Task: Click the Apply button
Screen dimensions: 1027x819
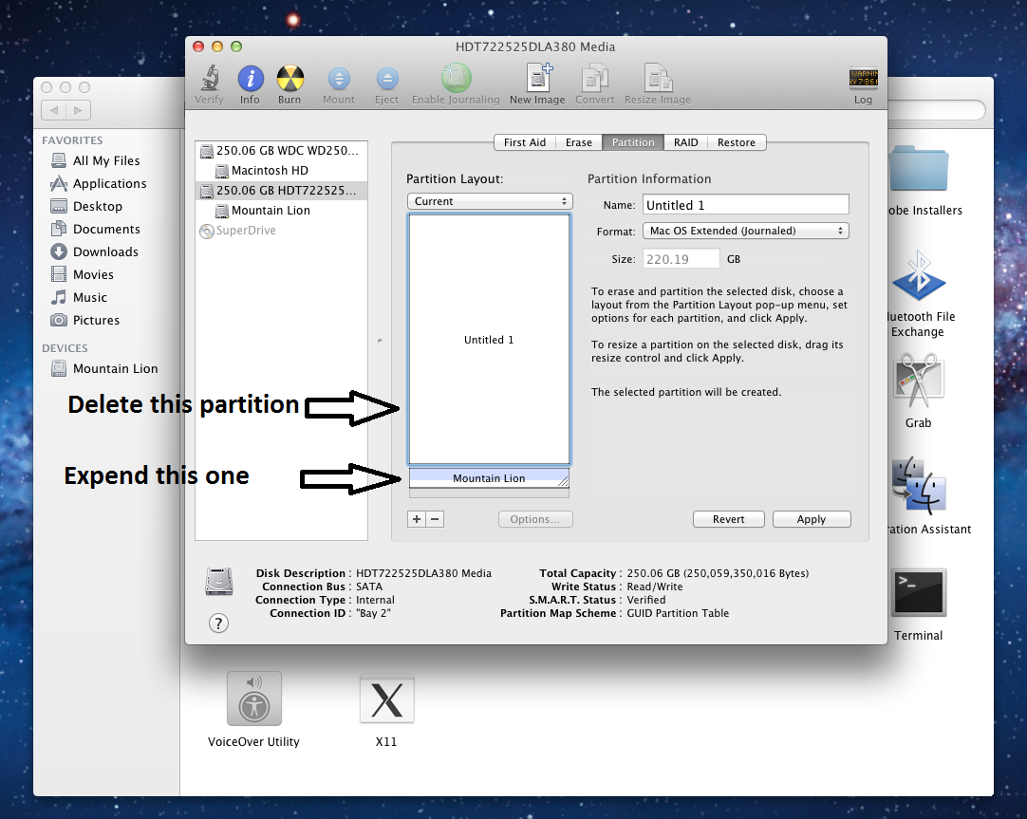Action: [812, 519]
